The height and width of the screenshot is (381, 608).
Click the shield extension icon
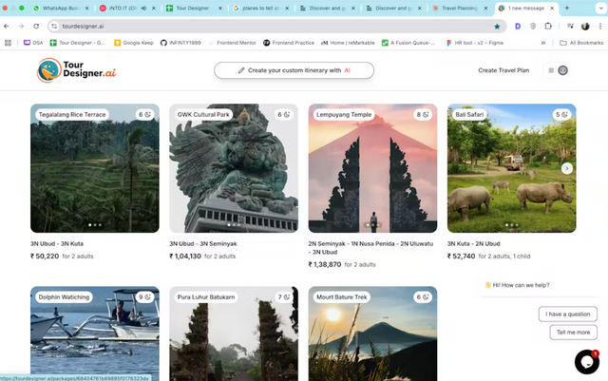click(x=533, y=26)
